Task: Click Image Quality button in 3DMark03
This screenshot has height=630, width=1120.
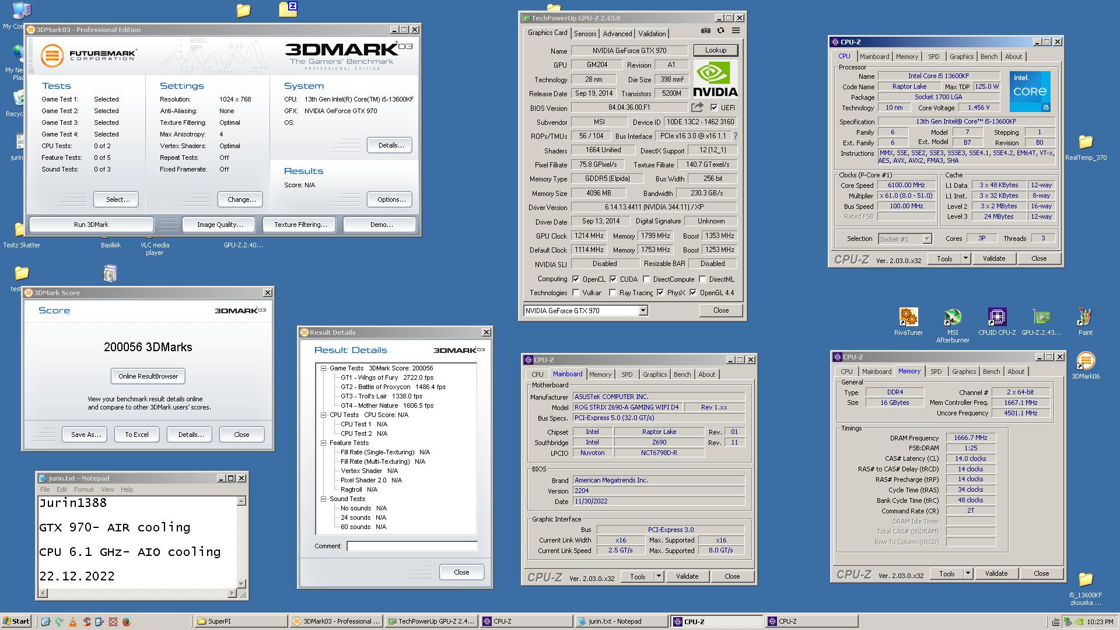Action: 220,225
